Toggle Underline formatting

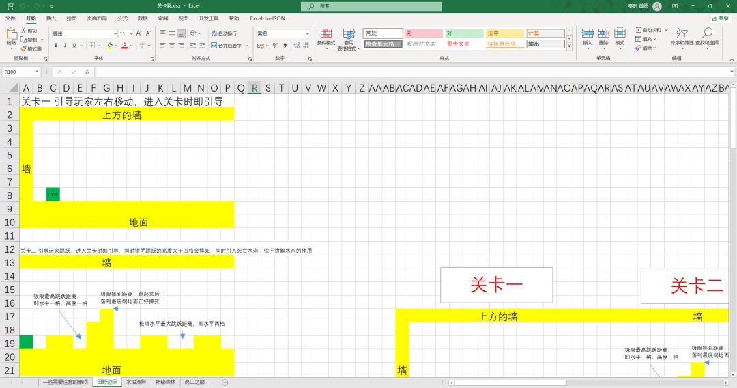click(x=74, y=46)
